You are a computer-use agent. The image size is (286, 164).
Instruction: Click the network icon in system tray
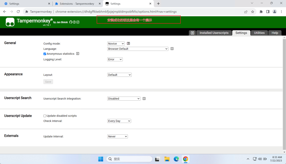(x=255, y=159)
